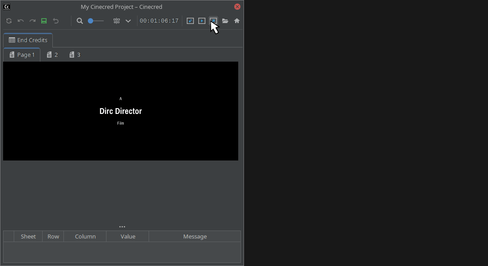Click the Dirc Director credits preview
This screenshot has width=488, height=266.
pyautogui.click(x=120, y=111)
